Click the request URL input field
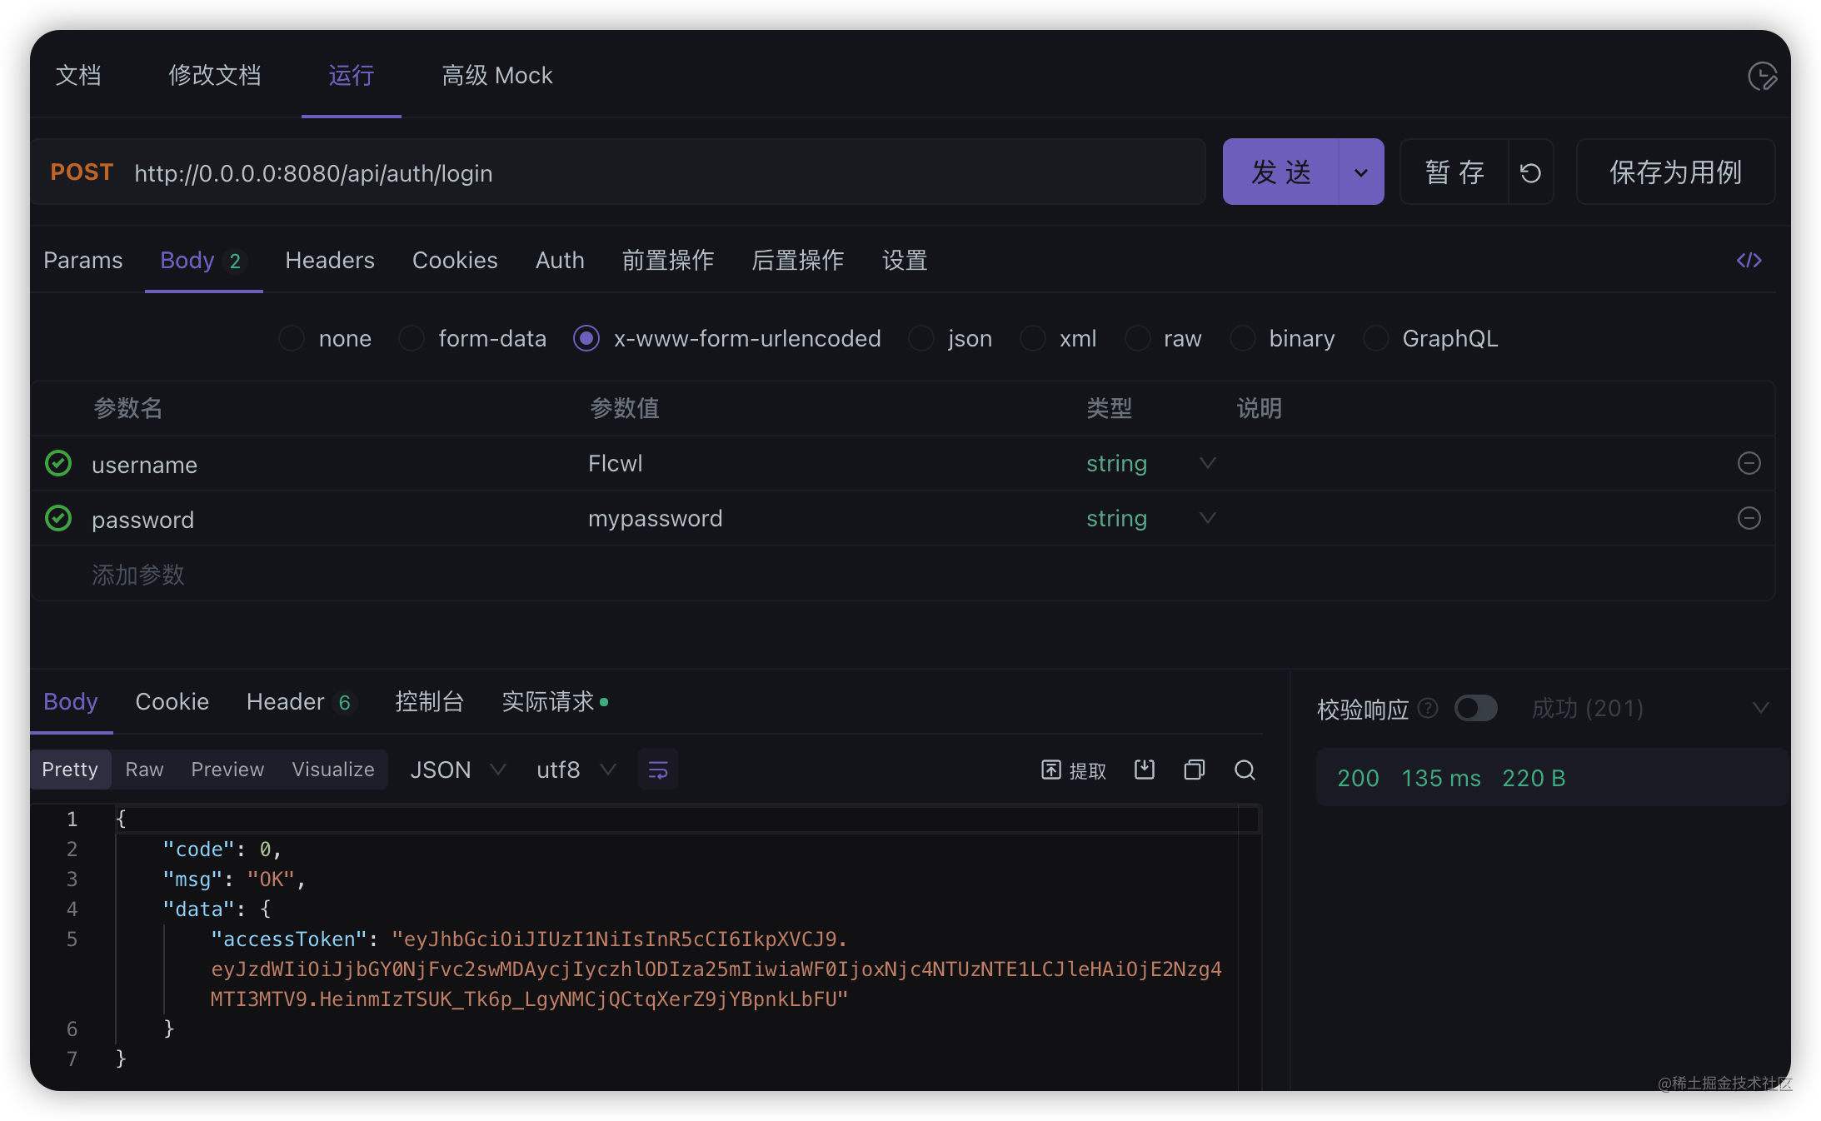 pos(583,172)
